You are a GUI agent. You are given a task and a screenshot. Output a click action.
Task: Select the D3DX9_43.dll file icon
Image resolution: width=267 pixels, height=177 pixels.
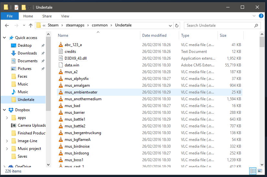coord(60,58)
